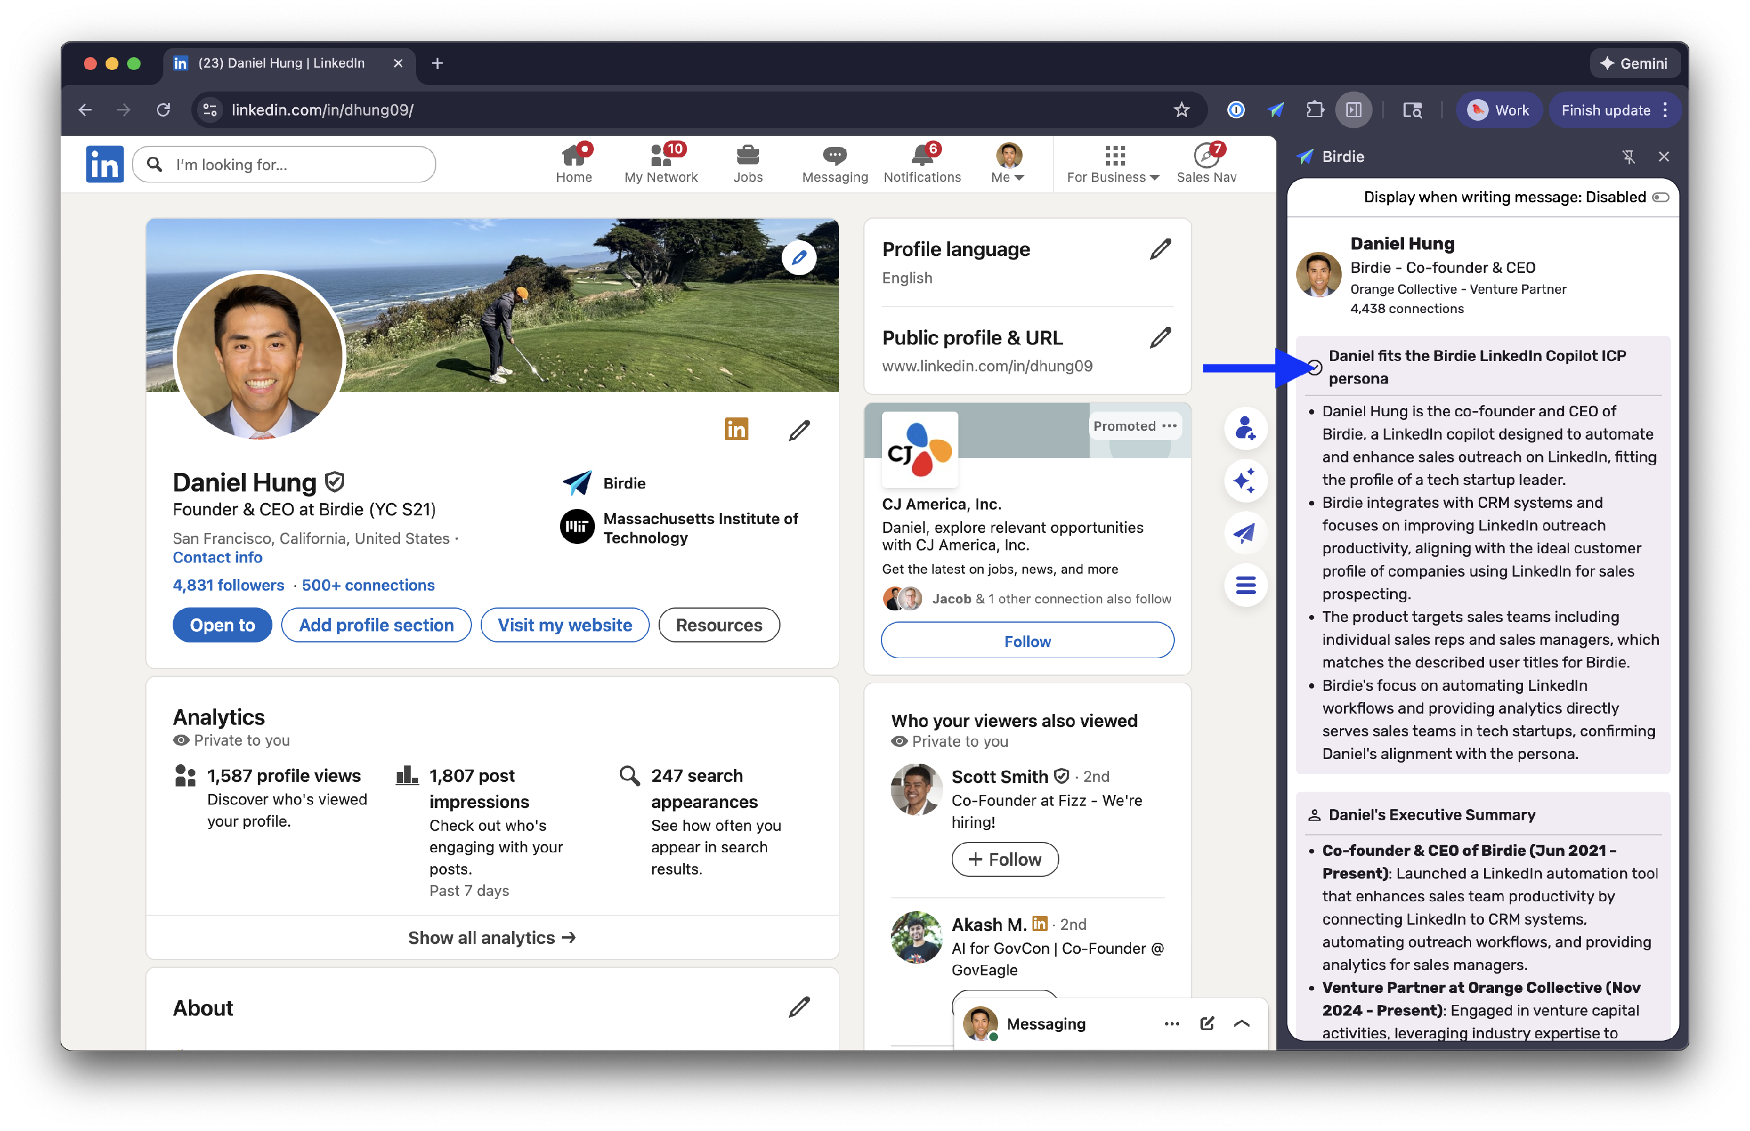Click the LinkedIn search field

point(294,164)
